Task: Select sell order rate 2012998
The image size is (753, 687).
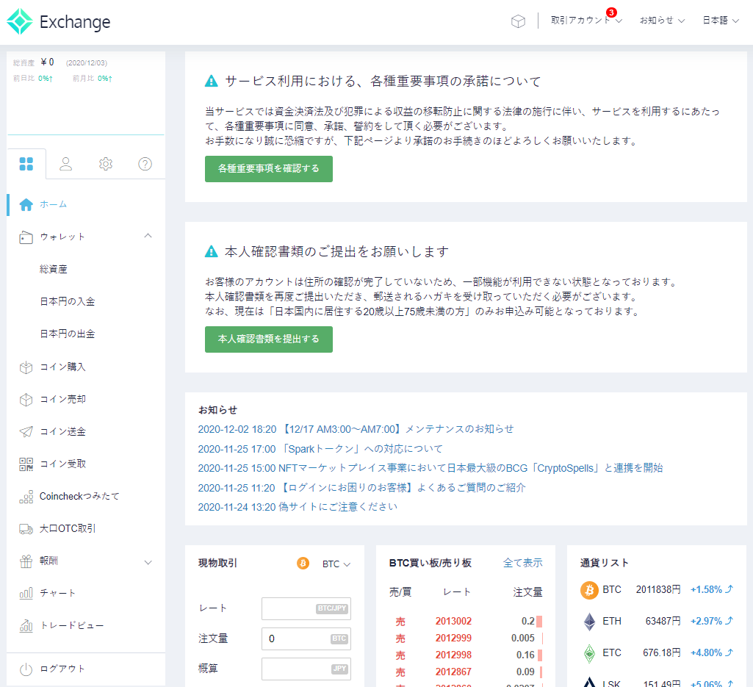Action: 453,655
